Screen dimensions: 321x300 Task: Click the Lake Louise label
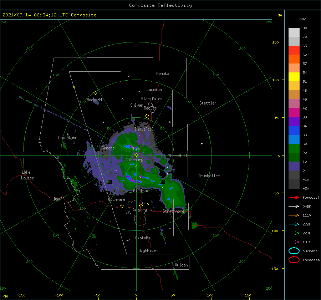(27, 175)
